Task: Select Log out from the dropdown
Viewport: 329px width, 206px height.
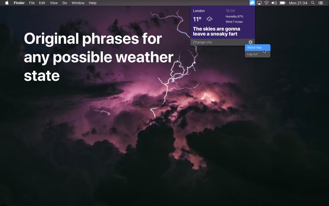Action: pyautogui.click(x=257, y=54)
